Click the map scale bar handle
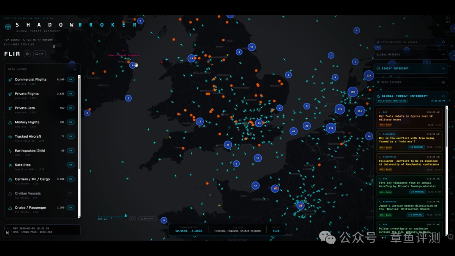Screen dimensions: 455x256 pyautogui.click(x=126, y=216)
